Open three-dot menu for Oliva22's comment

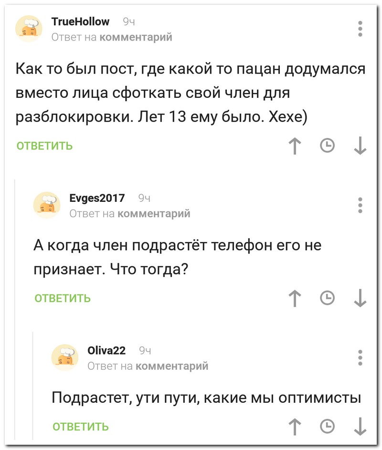(x=360, y=357)
